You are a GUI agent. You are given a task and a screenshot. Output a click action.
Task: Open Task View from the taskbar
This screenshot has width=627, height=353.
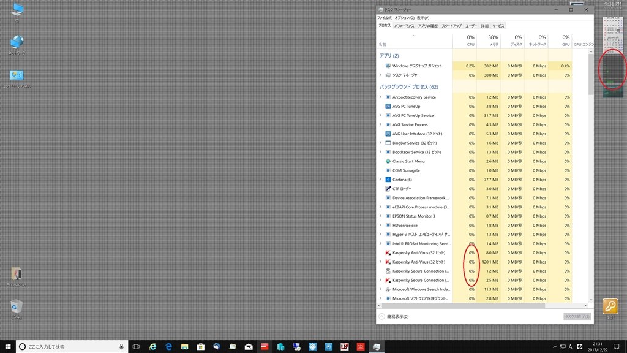(x=136, y=347)
